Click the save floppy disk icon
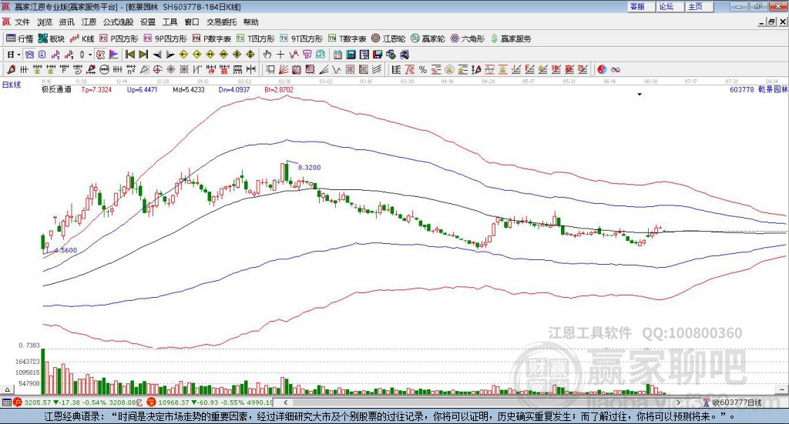Screen dimensions: 789x424 pyautogui.click(x=378, y=55)
